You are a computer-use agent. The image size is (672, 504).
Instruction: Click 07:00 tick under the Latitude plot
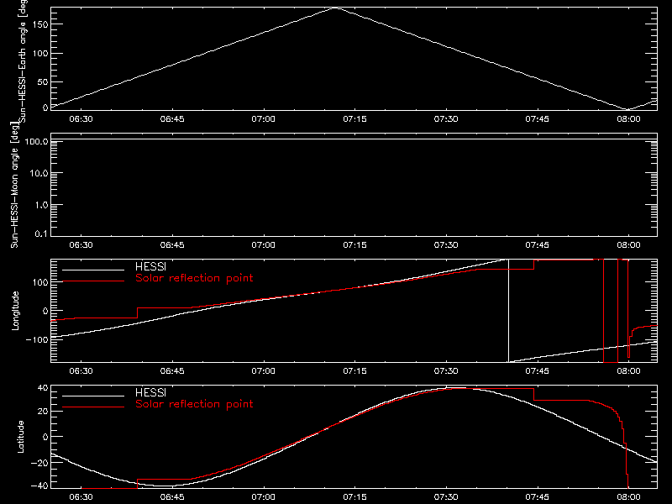click(263, 496)
